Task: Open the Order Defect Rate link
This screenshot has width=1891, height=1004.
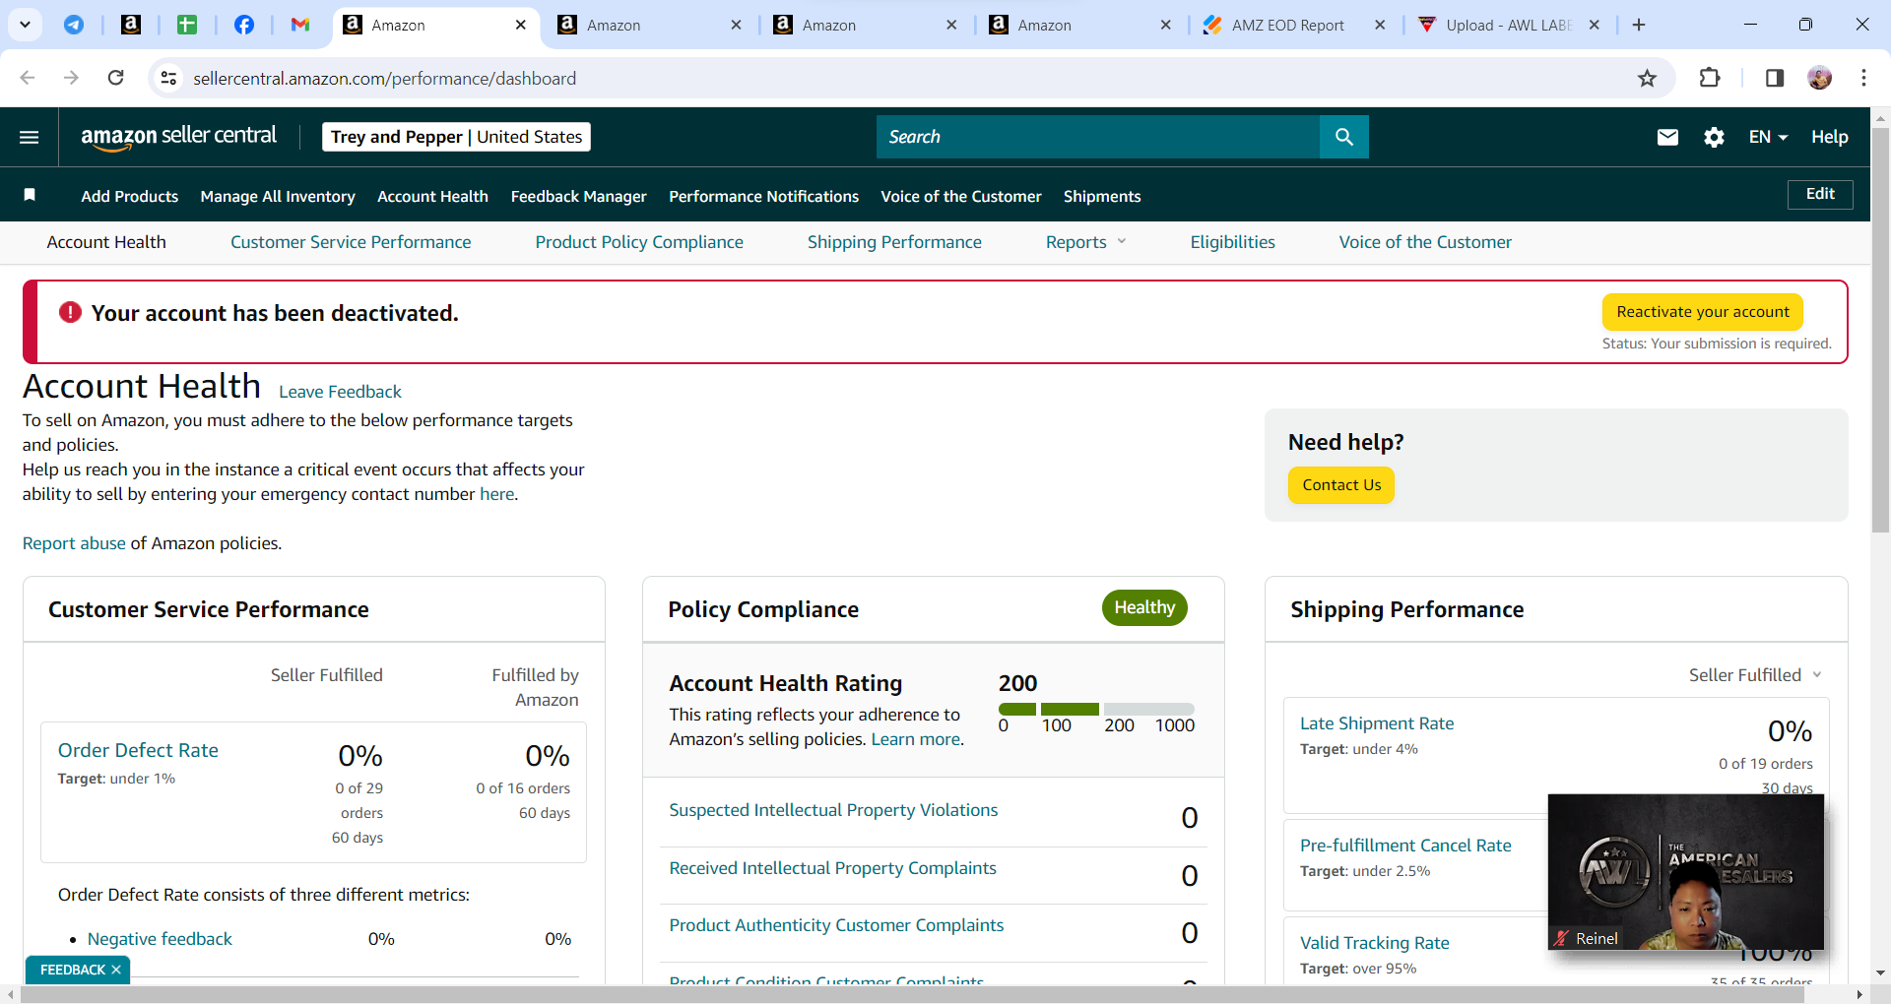Action: pyautogui.click(x=138, y=750)
